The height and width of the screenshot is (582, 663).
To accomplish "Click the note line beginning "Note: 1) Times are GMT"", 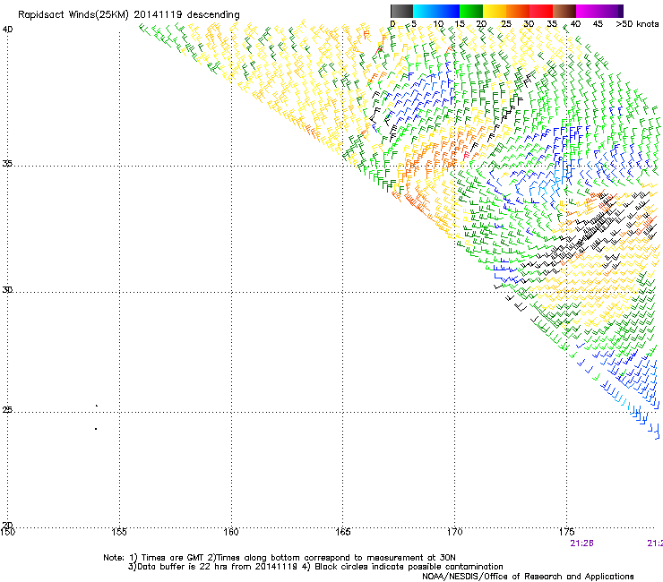I will pos(280,558).
